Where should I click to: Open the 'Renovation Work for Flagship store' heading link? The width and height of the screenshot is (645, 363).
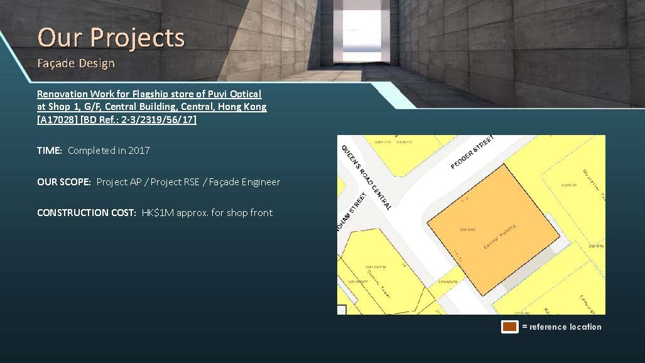(149, 94)
